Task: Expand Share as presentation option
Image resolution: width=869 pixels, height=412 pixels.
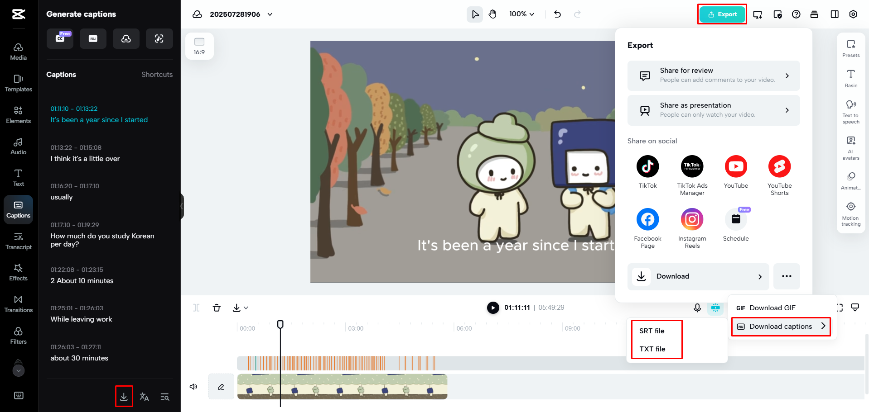Action: tap(714, 110)
